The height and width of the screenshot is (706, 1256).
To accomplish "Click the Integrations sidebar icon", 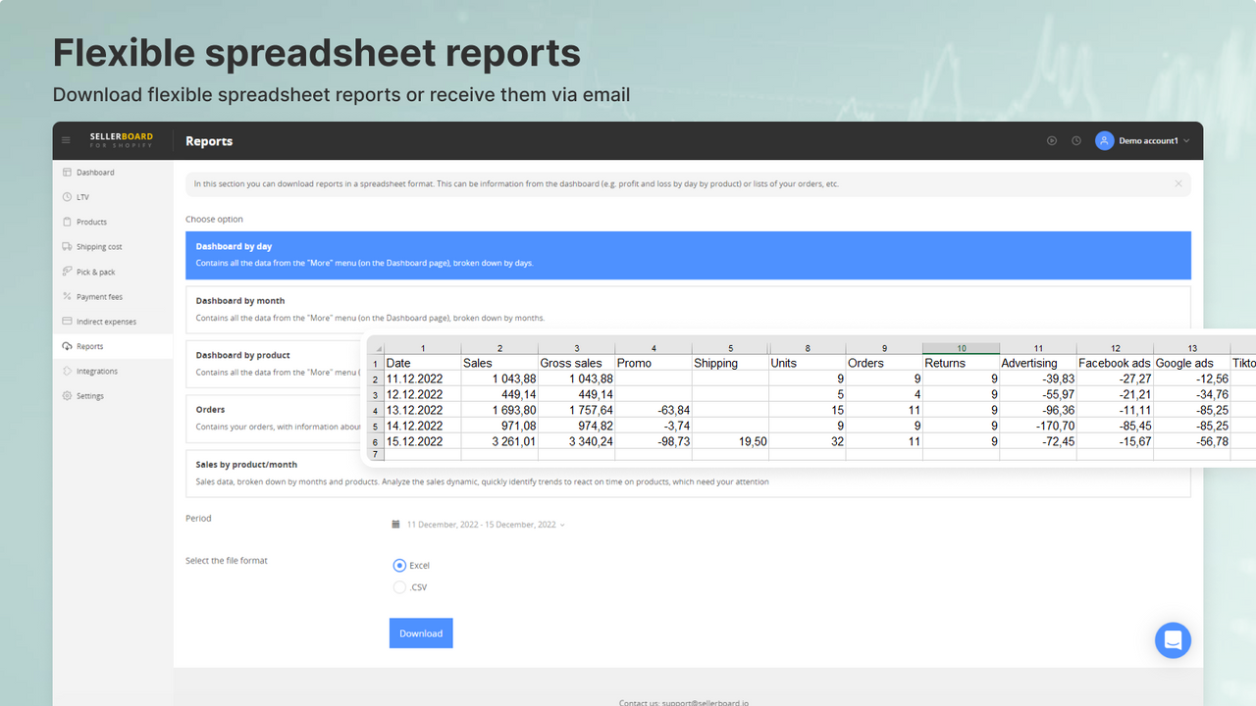I will pos(67,372).
